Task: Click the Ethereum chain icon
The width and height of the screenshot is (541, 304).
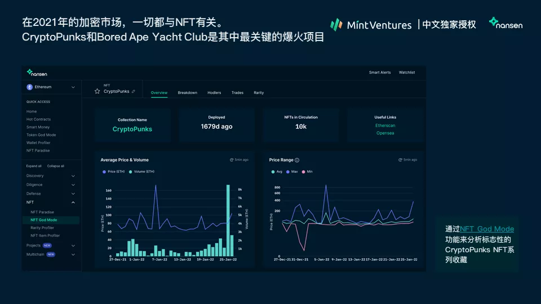Action: (30, 87)
